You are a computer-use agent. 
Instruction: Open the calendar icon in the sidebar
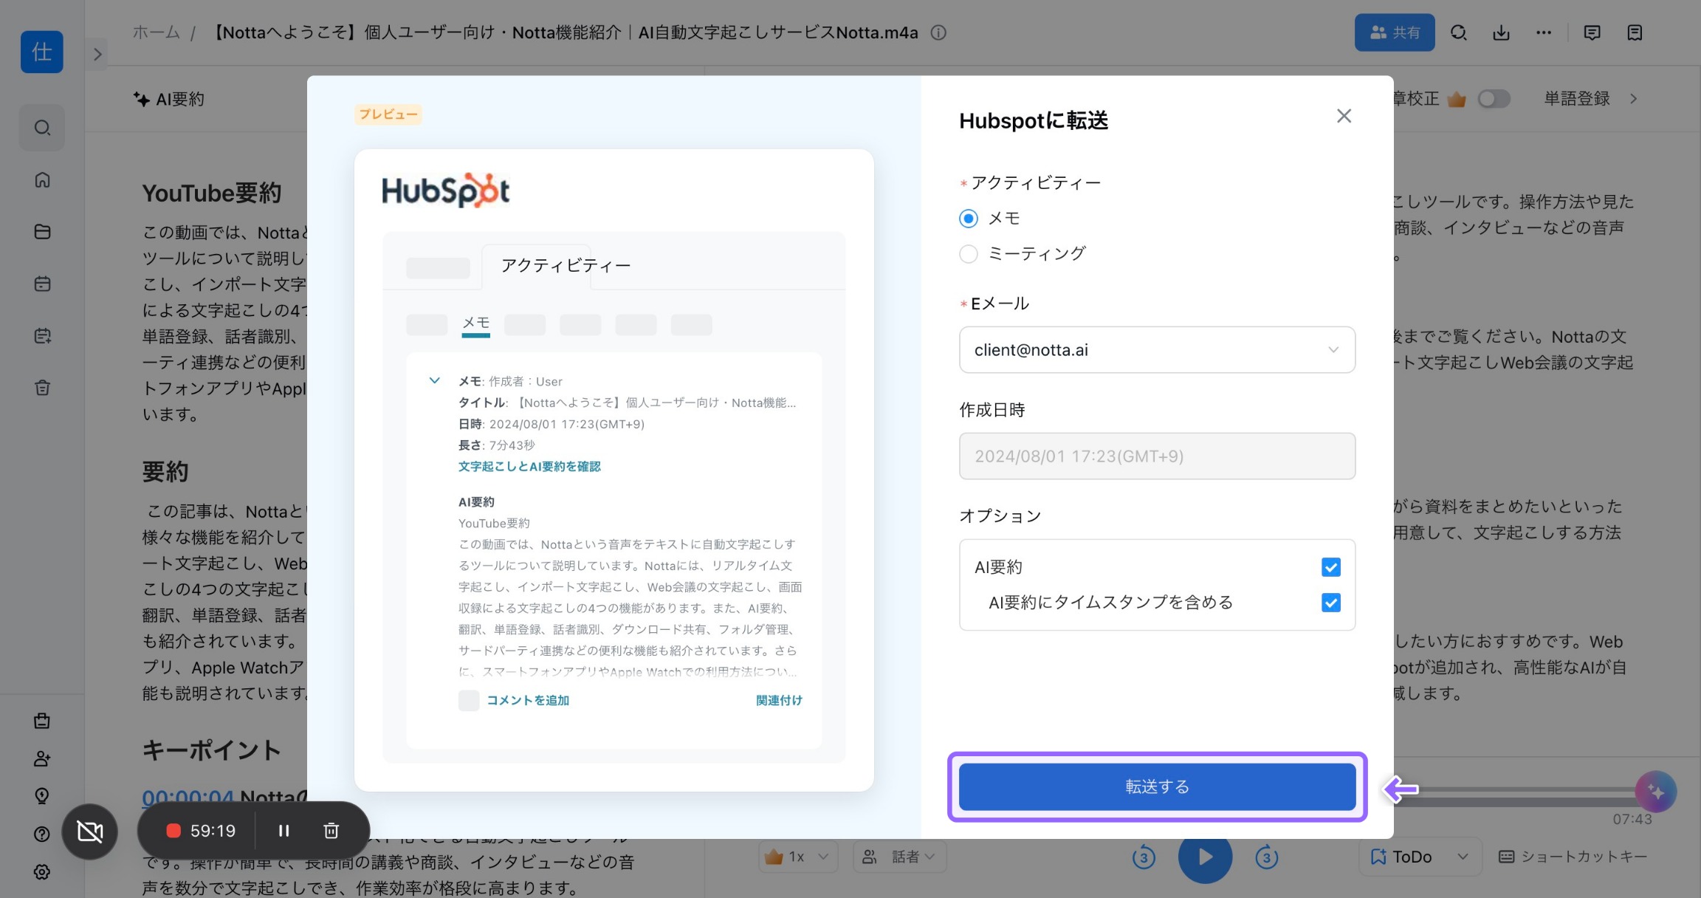tap(42, 284)
